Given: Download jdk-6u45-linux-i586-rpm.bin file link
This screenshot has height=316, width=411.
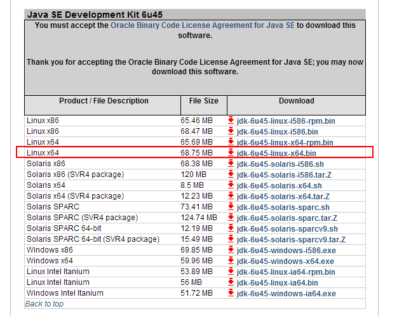Looking at the screenshot, I should (286, 121).
